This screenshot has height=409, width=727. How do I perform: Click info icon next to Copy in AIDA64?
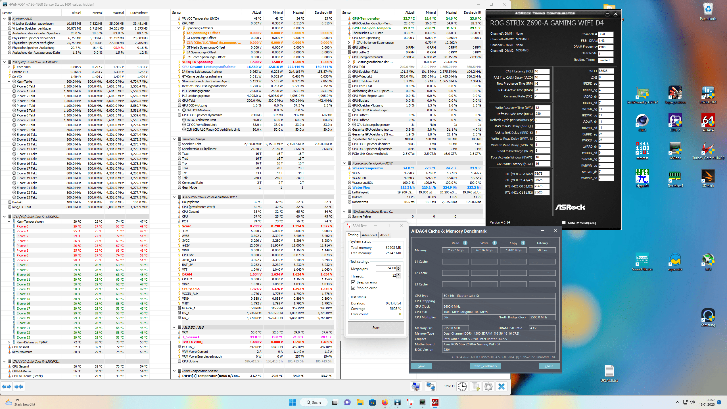[x=523, y=243]
